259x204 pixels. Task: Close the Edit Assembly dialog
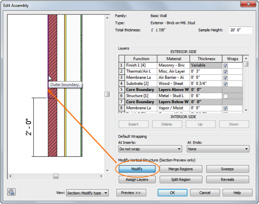tap(248, 4)
